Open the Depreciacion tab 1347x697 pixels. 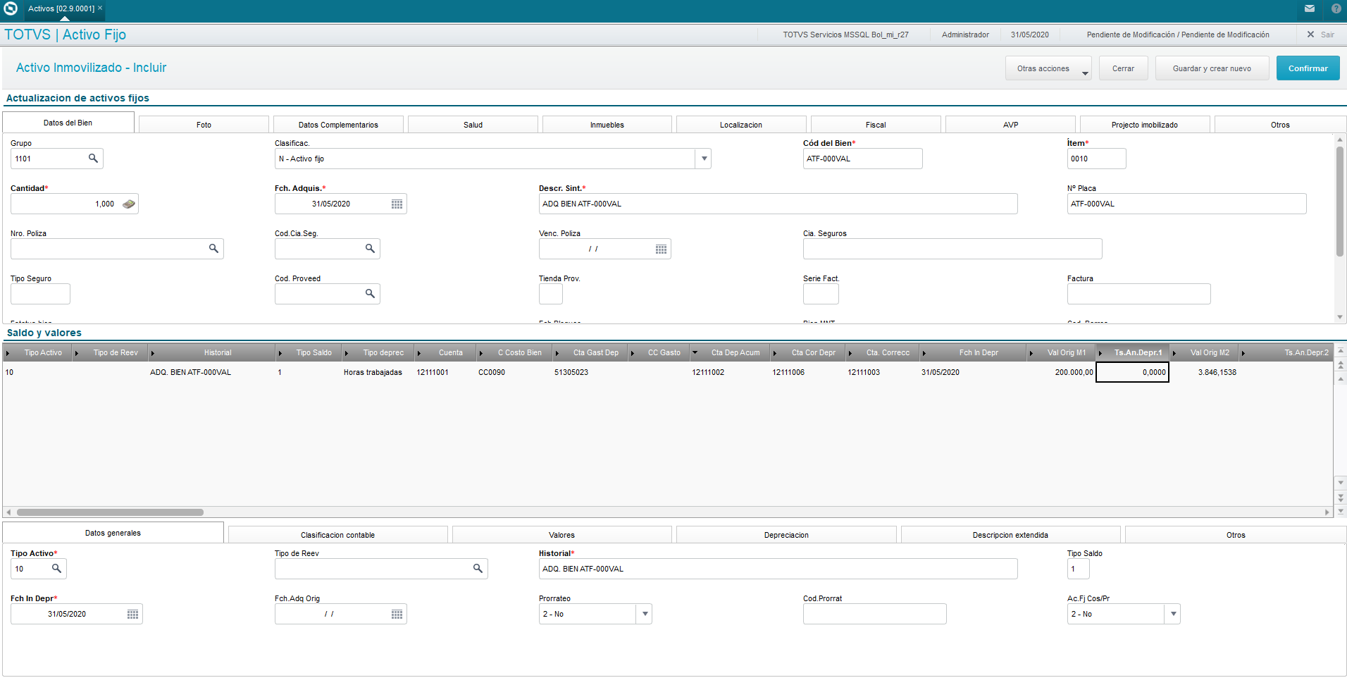click(x=786, y=535)
